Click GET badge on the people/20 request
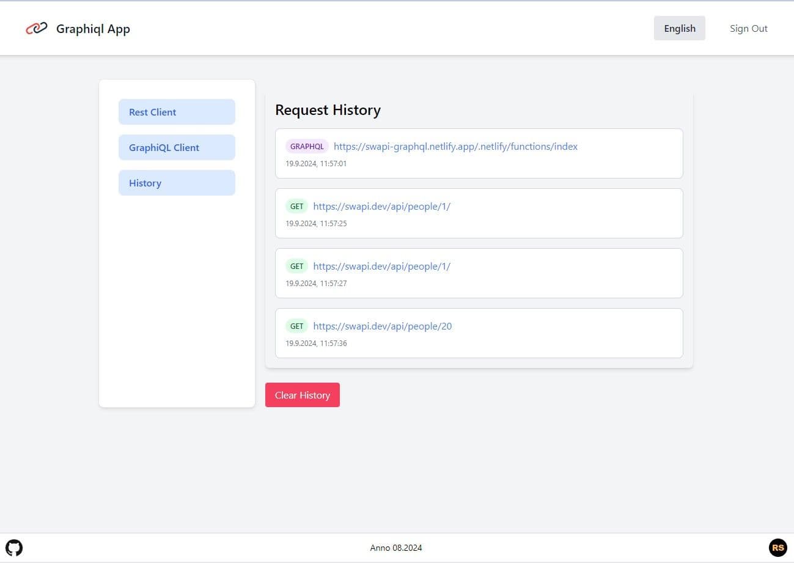Image resolution: width=794 pixels, height=563 pixels. pyautogui.click(x=296, y=326)
